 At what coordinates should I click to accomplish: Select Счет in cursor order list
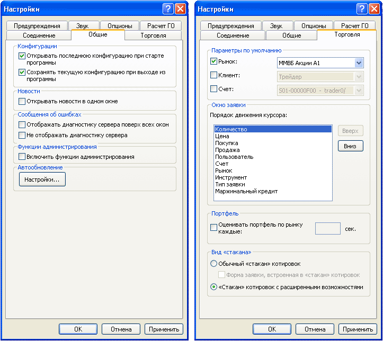point(273,164)
